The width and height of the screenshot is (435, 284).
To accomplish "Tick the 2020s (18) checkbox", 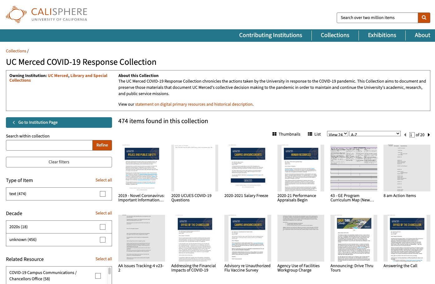I will click(103, 227).
